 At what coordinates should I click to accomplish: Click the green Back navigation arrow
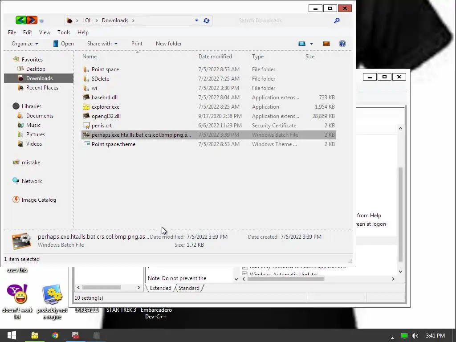coord(21,20)
